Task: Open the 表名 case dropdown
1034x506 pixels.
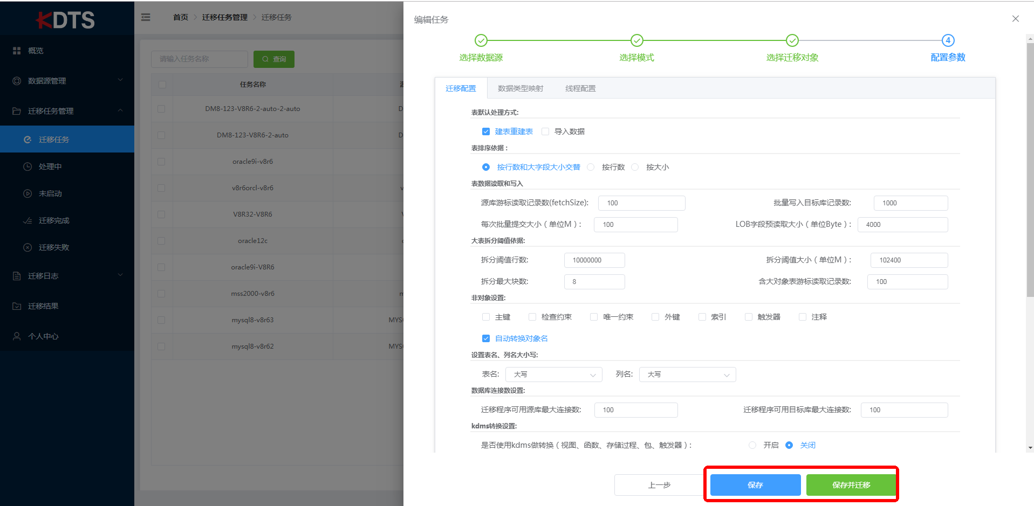Action: coord(553,375)
